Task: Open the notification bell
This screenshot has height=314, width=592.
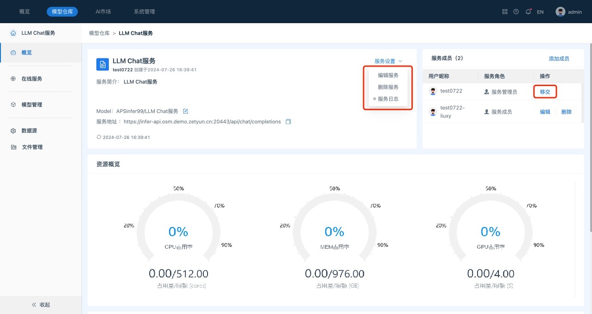Action: (x=528, y=12)
